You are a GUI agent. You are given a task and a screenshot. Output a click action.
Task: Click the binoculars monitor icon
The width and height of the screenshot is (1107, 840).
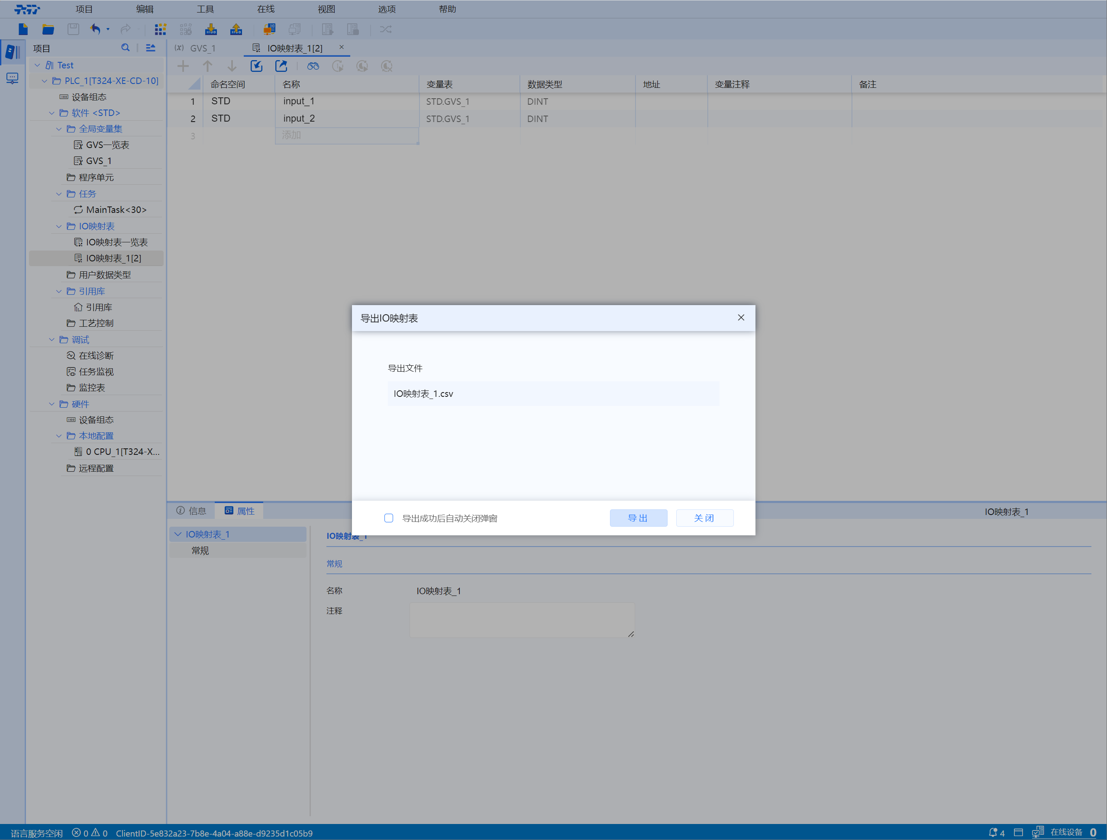[x=313, y=66]
